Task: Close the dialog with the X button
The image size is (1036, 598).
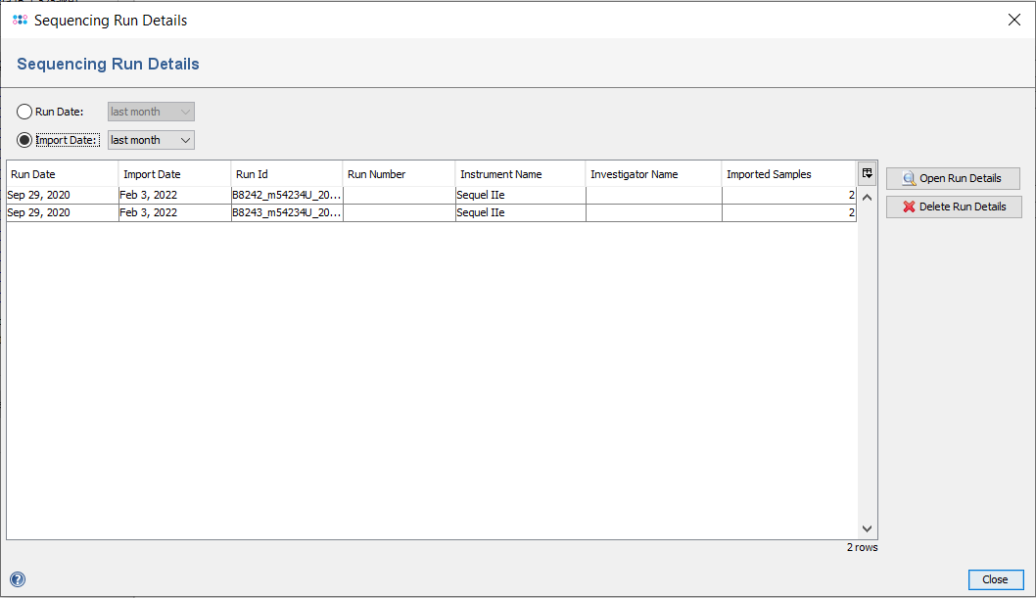Action: [1014, 20]
